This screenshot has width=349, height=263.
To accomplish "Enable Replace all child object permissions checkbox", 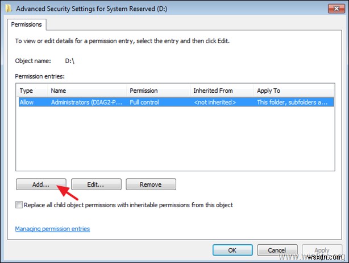I will (20, 205).
